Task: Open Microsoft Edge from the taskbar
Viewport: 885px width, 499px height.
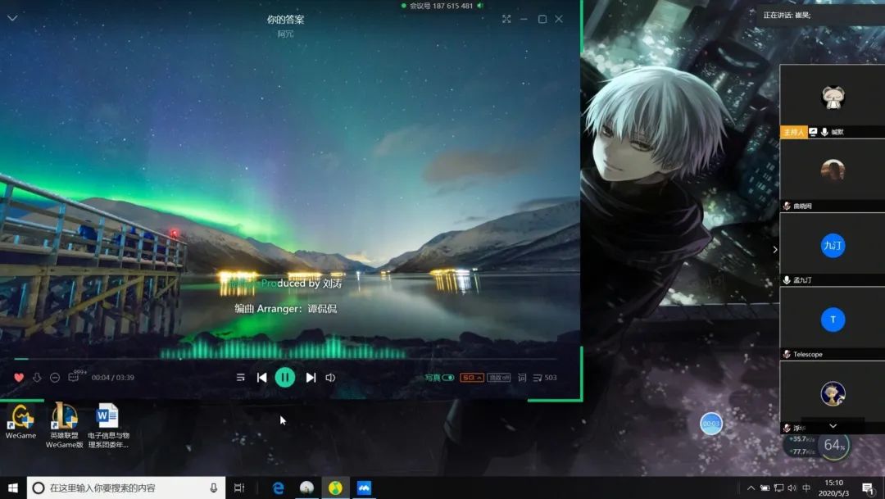Action: pyautogui.click(x=279, y=488)
